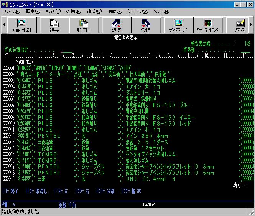This screenshot has height=216, width=255.
Task: Click the 画面印刷 print screen toolbar icon
Action: (x=22, y=25)
